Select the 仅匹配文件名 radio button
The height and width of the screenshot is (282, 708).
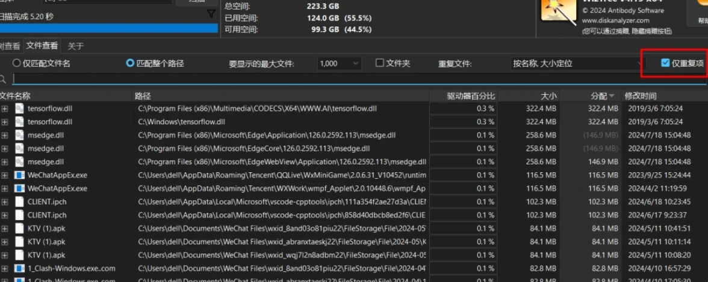[17, 63]
